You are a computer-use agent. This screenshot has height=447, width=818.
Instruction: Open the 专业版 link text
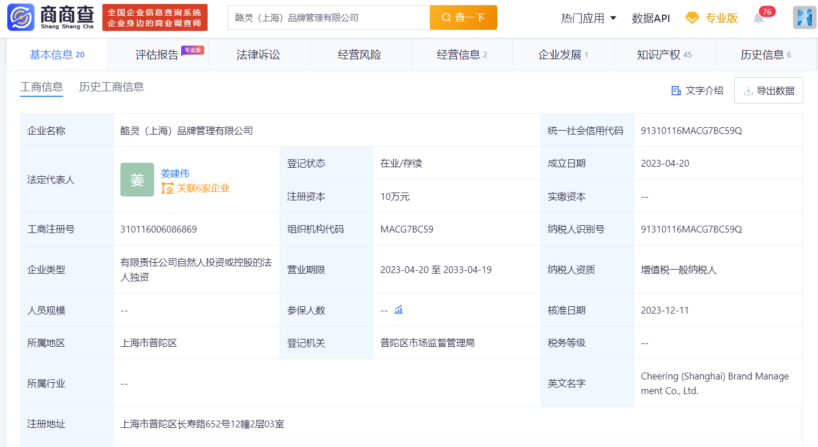[722, 18]
